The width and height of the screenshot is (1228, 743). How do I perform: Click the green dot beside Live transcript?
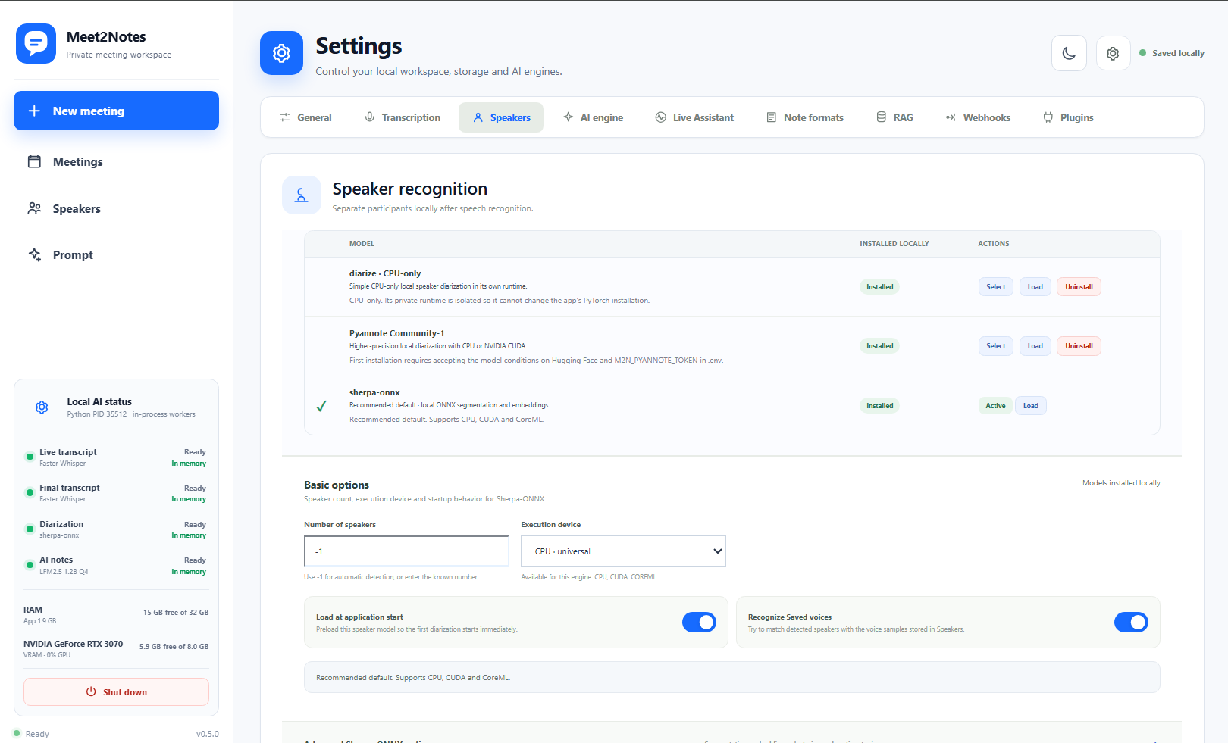[30, 457]
